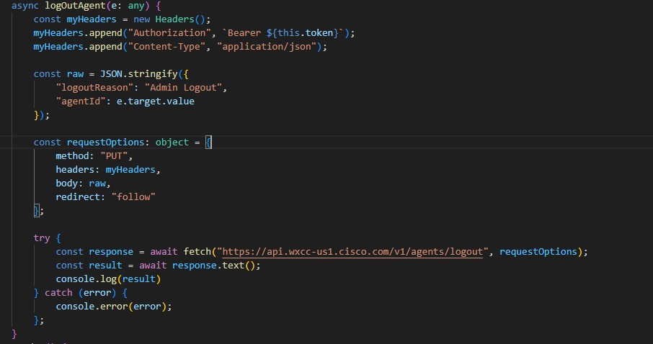This screenshot has width=653, height=344.
Task: Click the 'Headers' constructor call
Action: pyautogui.click(x=174, y=19)
